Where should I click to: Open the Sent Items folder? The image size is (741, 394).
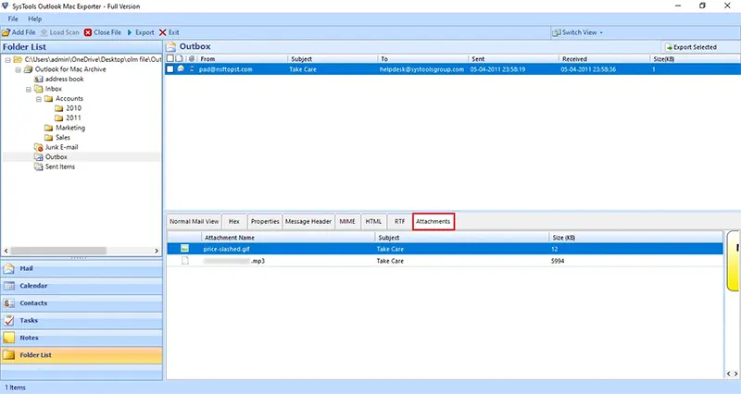coord(59,166)
